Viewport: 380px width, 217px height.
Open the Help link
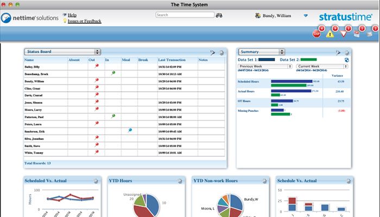[72, 15]
